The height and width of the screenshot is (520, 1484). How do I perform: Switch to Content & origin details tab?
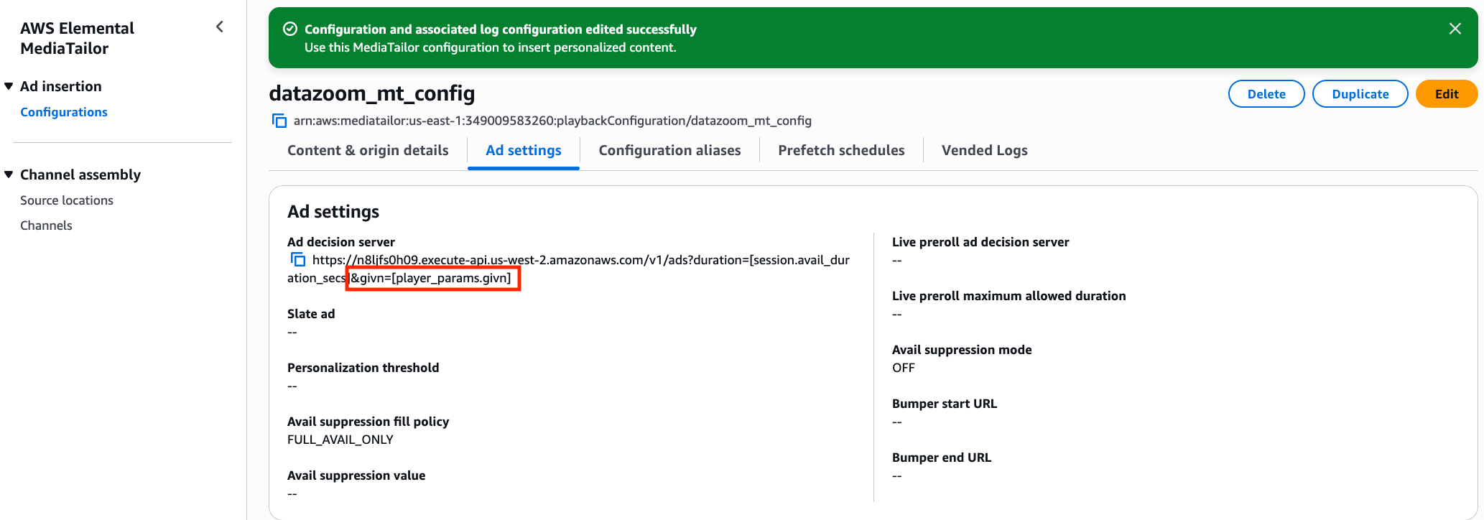[x=368, y=150]
